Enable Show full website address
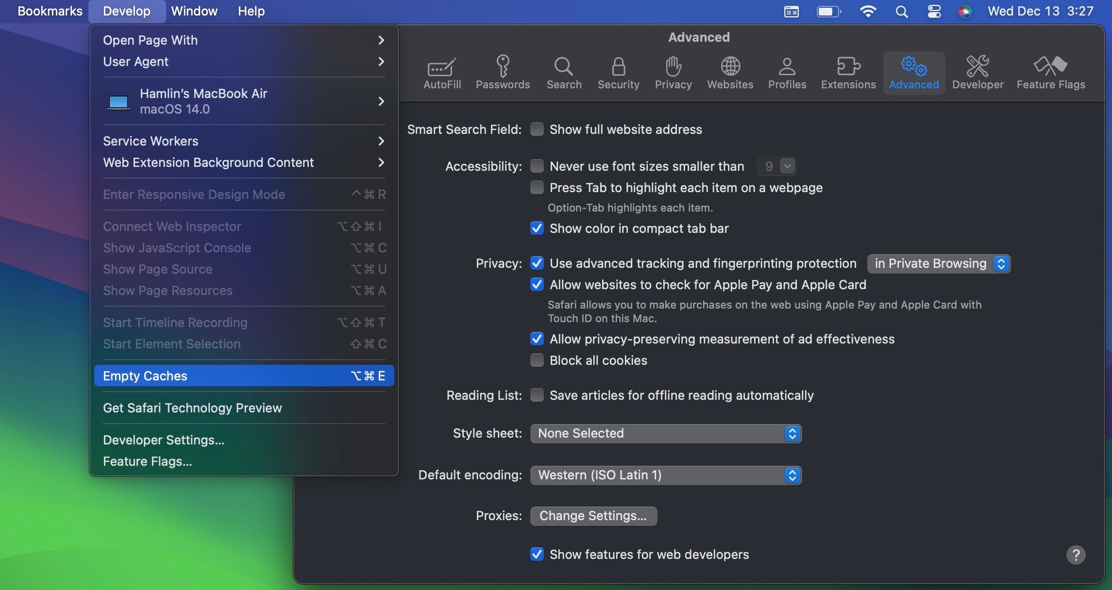This screenshot has width=1112, height=590. (x=537, y=130)
